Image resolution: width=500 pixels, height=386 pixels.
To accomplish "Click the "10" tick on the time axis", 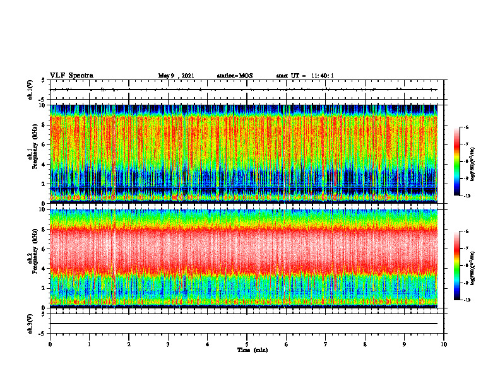I will click(444, 344).
